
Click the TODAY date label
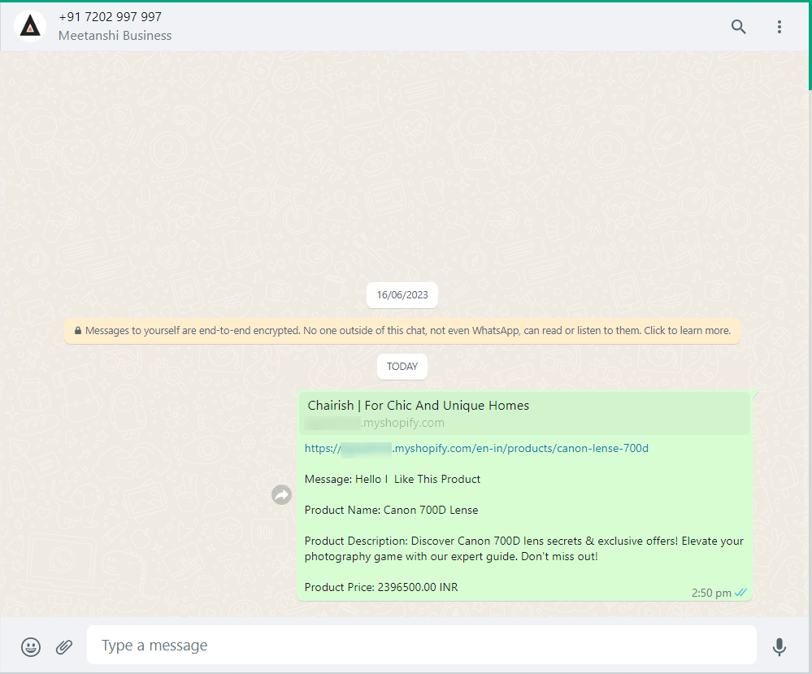[402, 367]
